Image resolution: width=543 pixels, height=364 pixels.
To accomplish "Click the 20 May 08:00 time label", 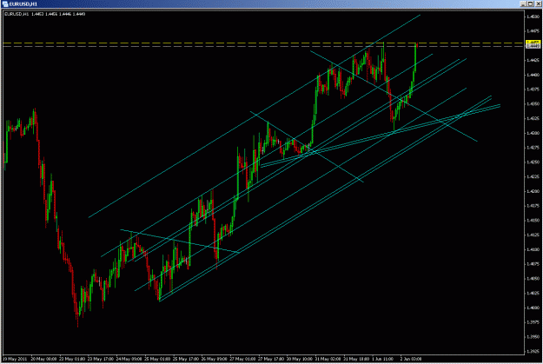I will tap(43, 359).
